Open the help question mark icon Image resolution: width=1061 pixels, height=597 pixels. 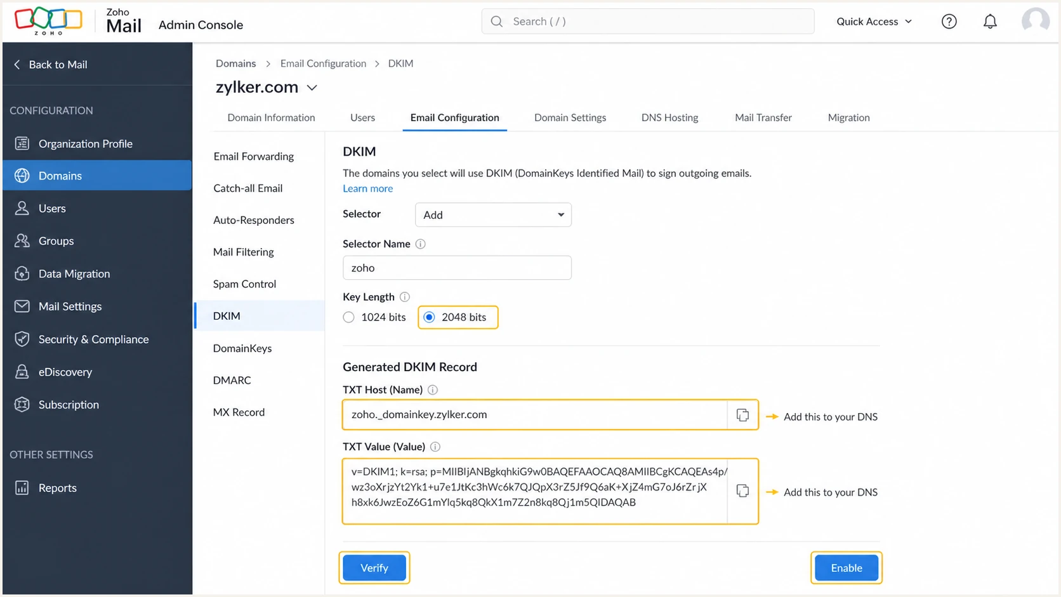click(949, 22)
